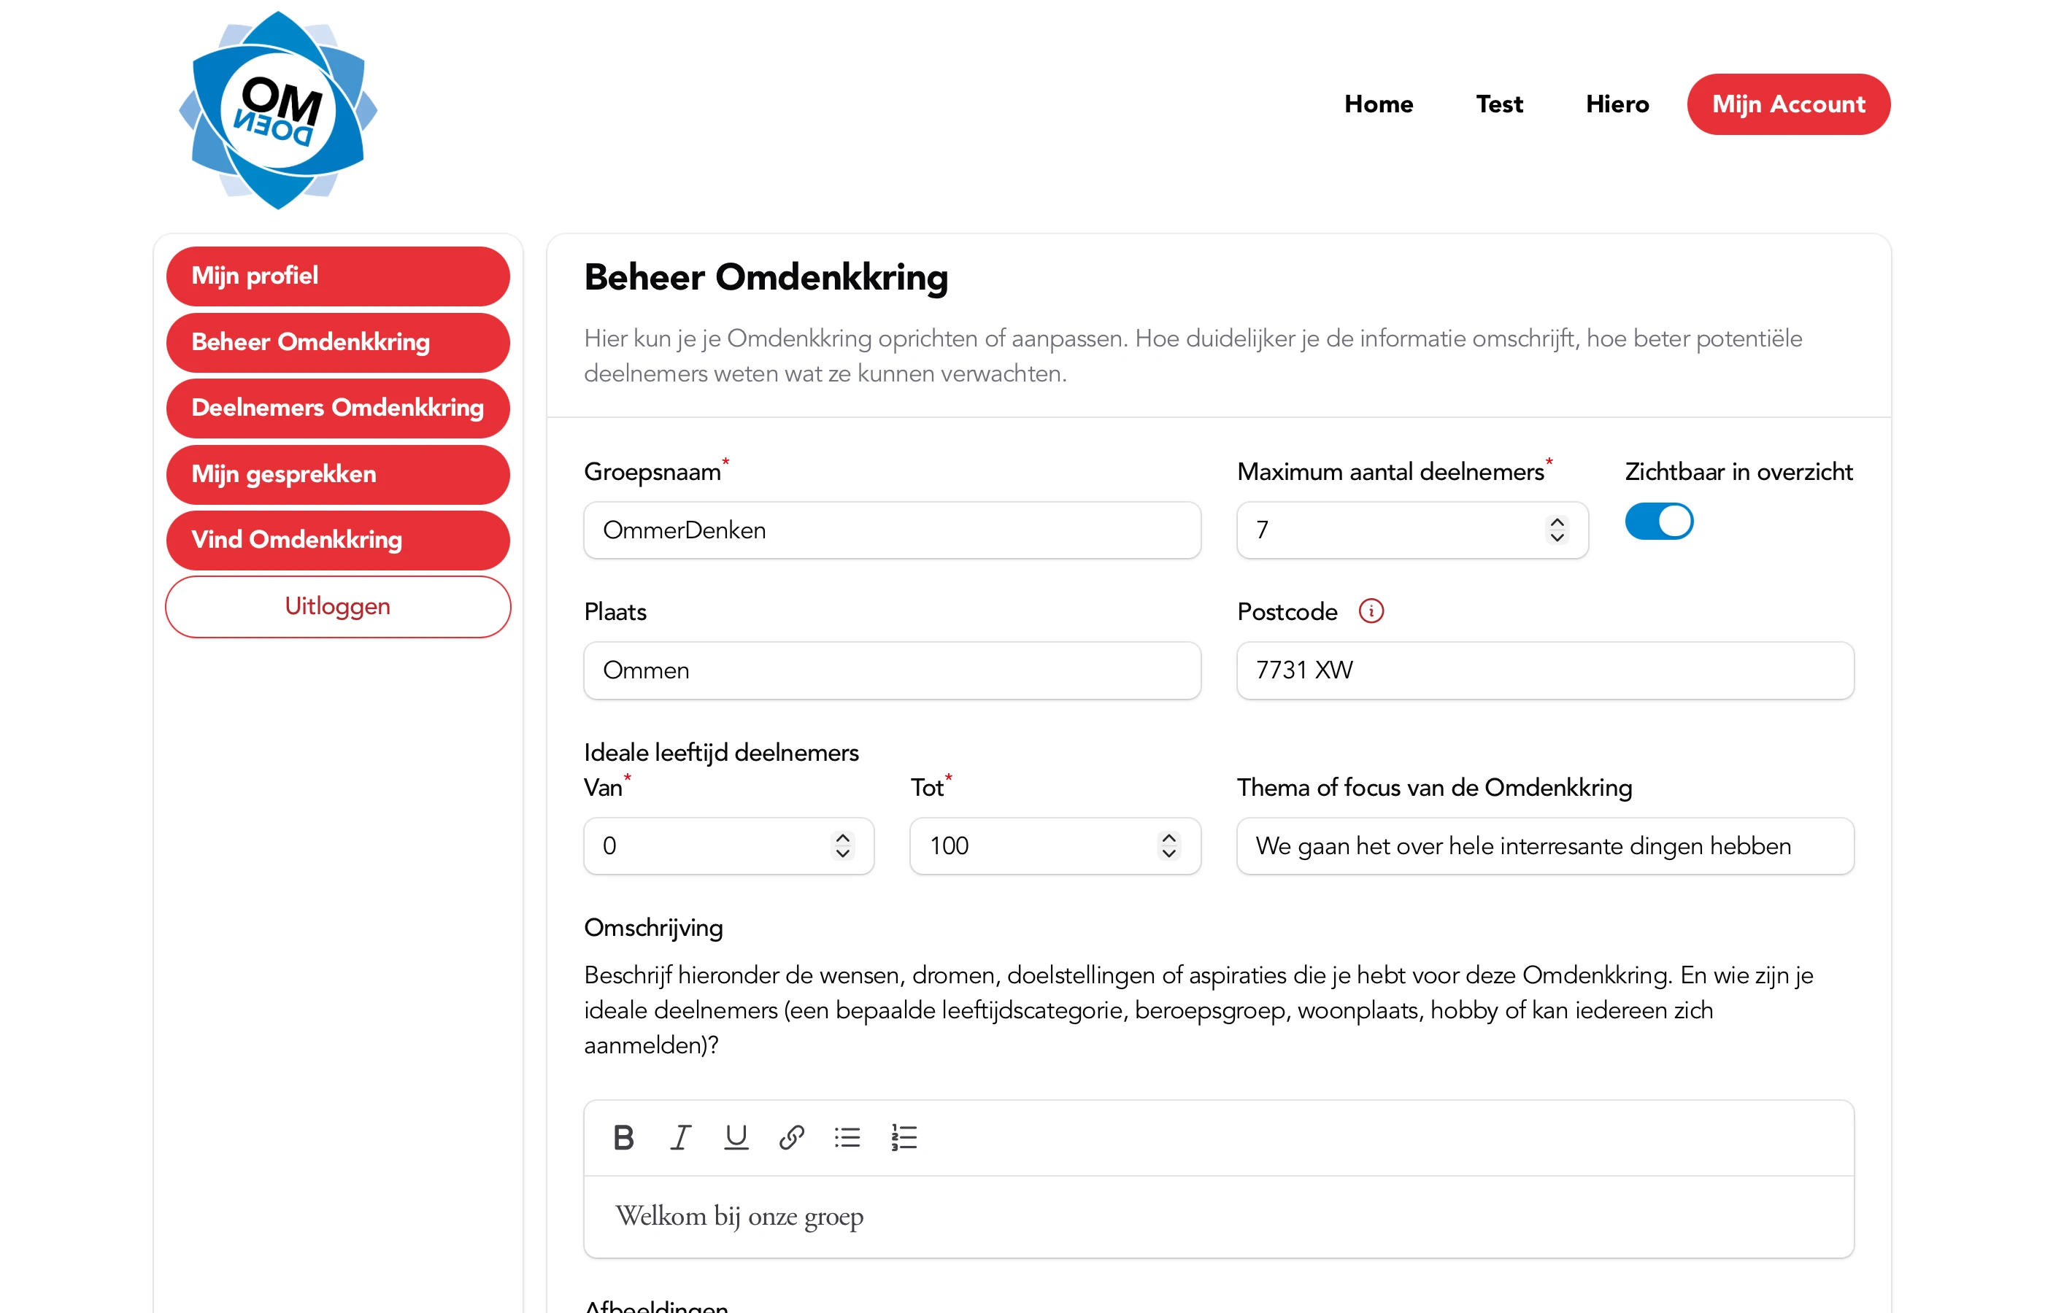This screenshot has height=1313, width=2045.
Task: Disable the Zichtbaar in overzicht switch
Action: point(1658,522)
